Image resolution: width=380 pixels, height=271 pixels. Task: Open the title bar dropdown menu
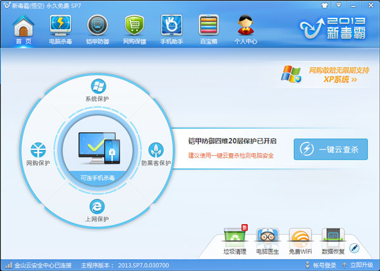(339, 5)
